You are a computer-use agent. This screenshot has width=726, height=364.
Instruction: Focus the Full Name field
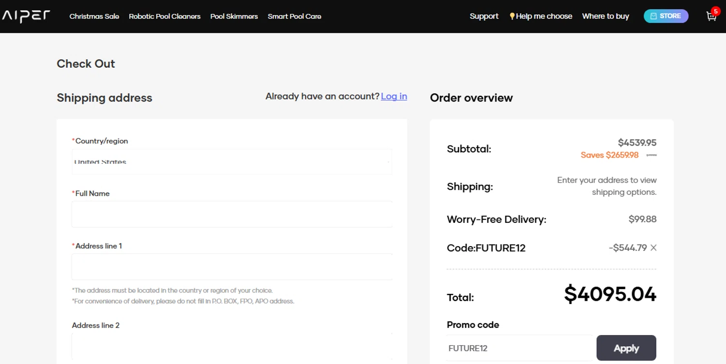pyautogui.click(x=232, y=214)
